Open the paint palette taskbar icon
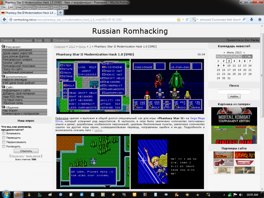This screenshot has width=264, height=198. click(50, 195)
